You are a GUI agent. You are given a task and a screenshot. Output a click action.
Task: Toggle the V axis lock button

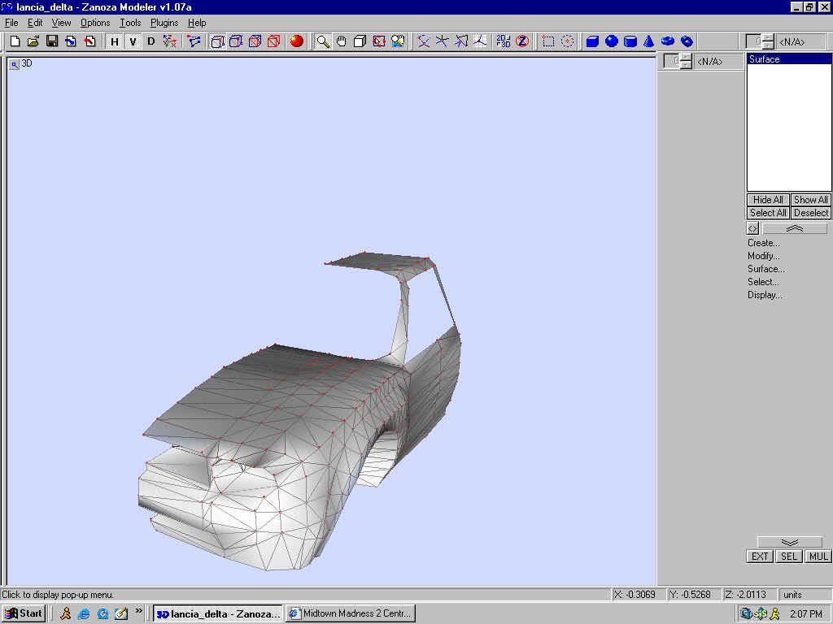[x=133, y=41]
